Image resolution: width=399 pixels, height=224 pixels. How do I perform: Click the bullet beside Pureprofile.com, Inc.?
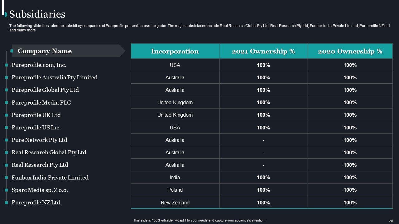click(x=6, y=65)
